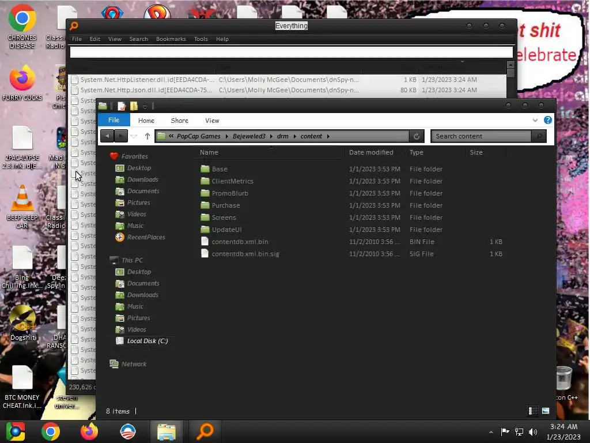Viewport: 590px width, 443px height.
Task: Open FURRY CUCKS Firefox desktop shortcut
Action: click(22, 83)
